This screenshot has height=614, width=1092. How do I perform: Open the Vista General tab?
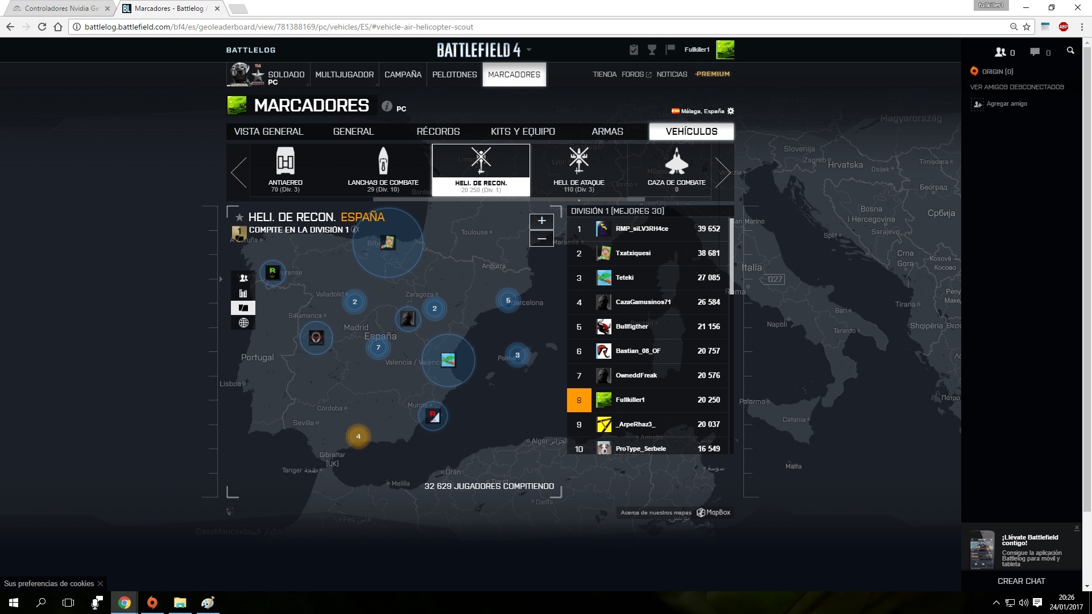pyautogui.click(x=268, y=131)
